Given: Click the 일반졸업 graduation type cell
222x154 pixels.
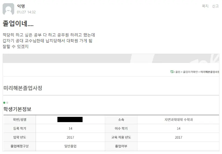Looking at the screenshot, I should [70, 146].
